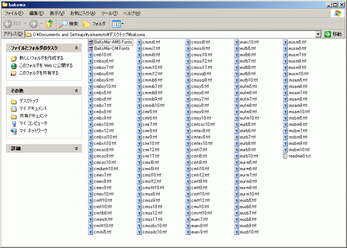Expand the 詳細 panel
The height and width of the screenshot is (248, 347).
coord(76,148)
